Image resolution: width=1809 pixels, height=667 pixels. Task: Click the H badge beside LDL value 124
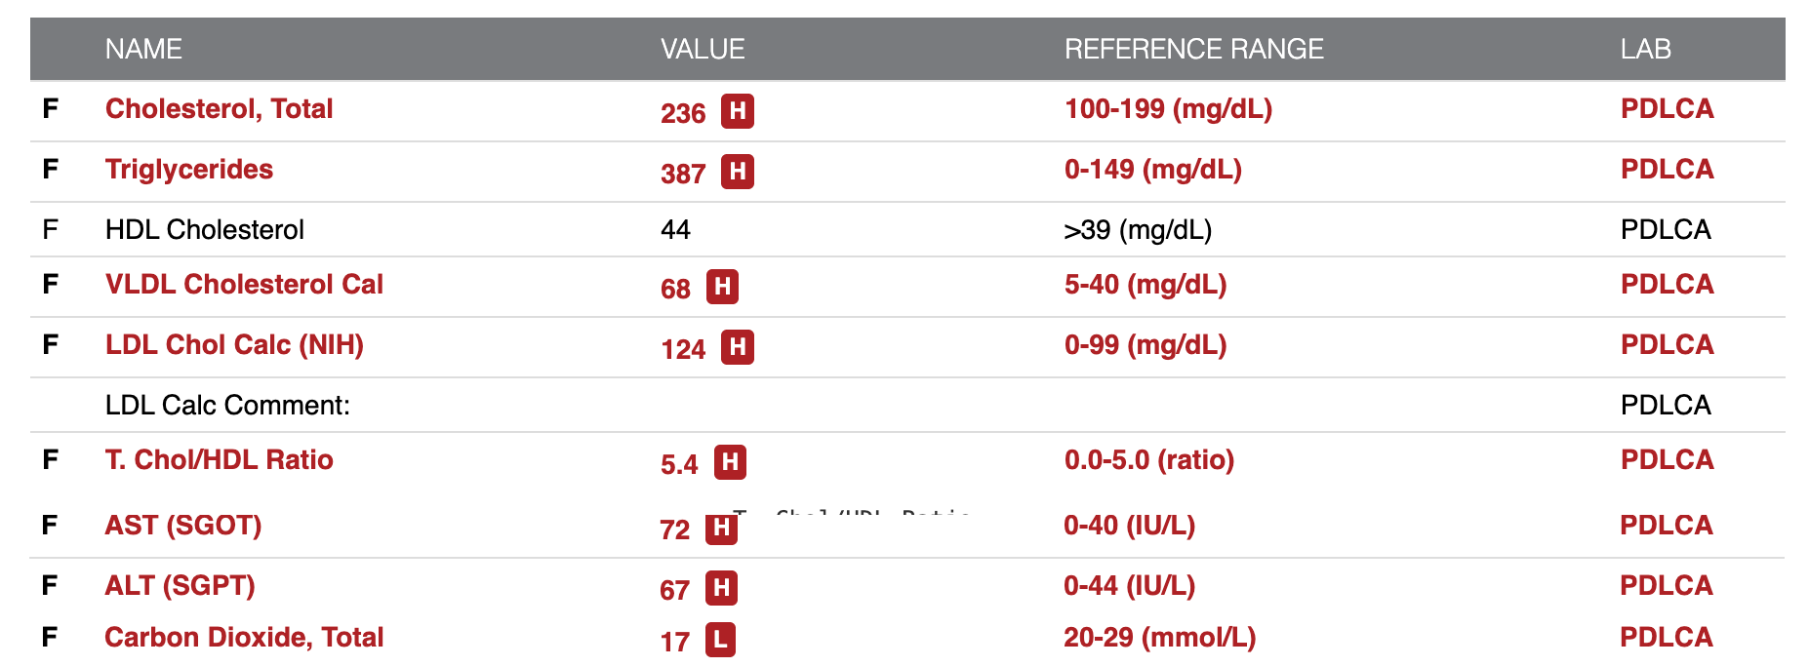(x=738, y=347)
